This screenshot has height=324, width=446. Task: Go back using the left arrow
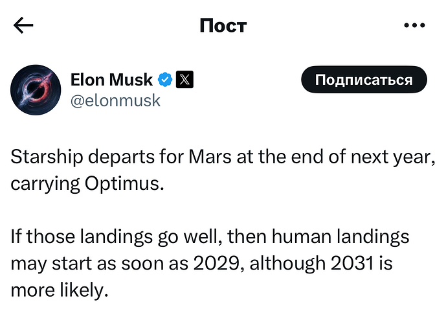point(23,25)
